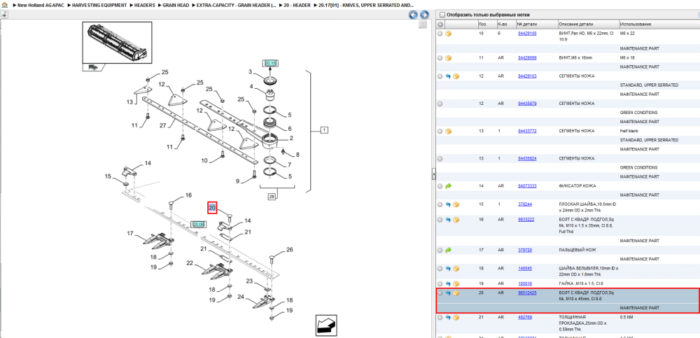Expand all rows via the header plus icon

pyautogui.click(x=440, y=24)
